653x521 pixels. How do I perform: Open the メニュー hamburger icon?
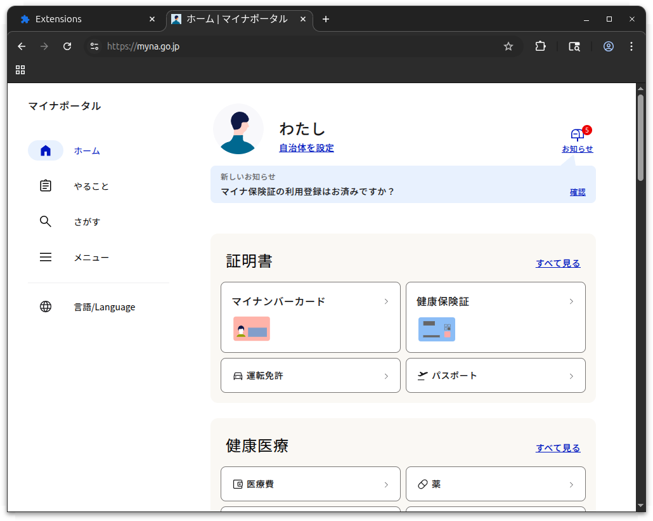click(x=45, y=256)
